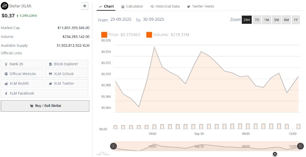
Task: Close the overlay with the X icon
Action: pyautogui.click(x=275, y=154)
